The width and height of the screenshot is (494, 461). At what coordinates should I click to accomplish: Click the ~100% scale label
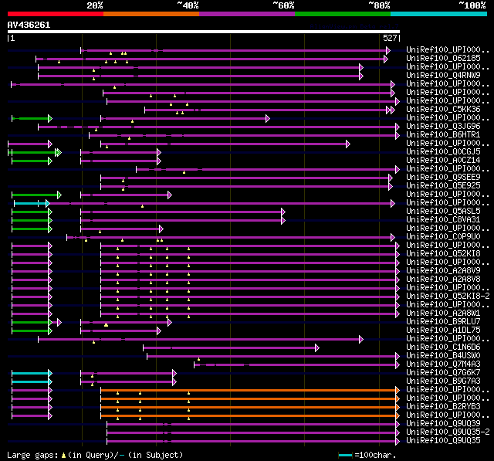click(x=472, y=5)
